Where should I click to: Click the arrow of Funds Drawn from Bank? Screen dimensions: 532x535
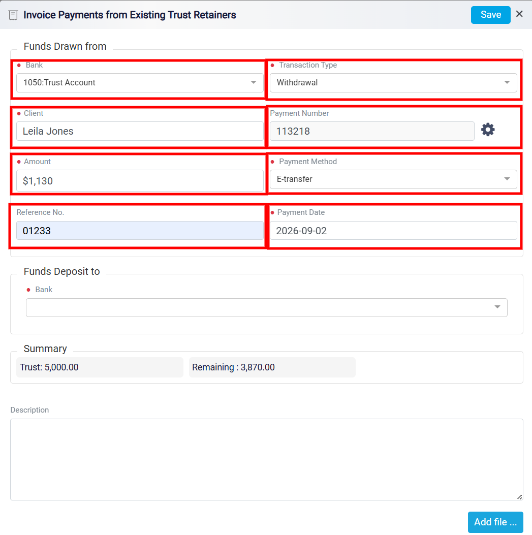pyautogui.click(x=253, y=82)
